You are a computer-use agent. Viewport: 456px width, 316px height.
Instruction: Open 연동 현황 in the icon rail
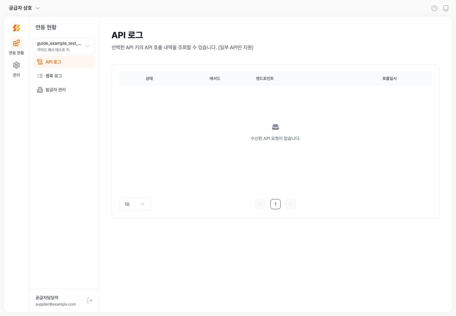click(16, 46)
